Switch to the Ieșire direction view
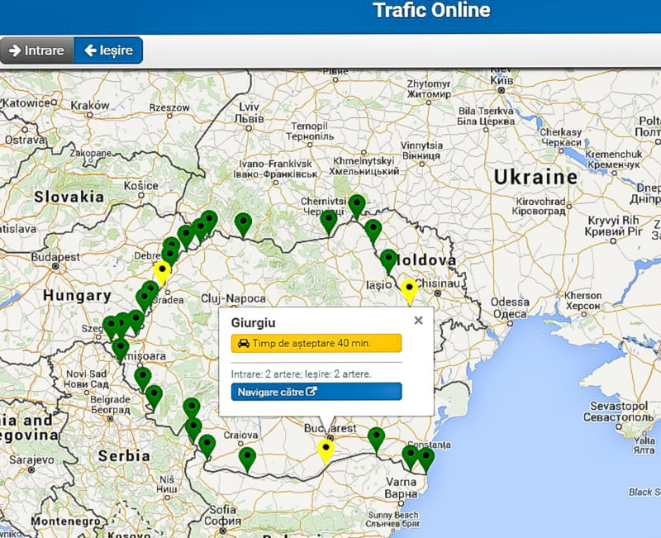661x538 pixels. pyautogui.click(x=108, y=50)
